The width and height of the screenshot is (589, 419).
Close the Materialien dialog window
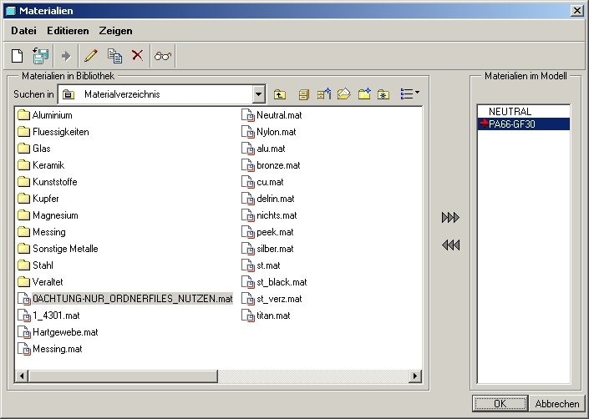(576, 11)
